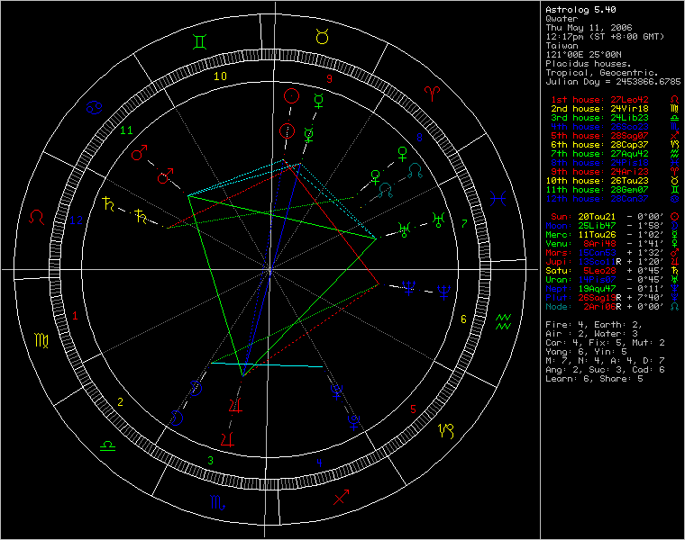The height and width of the screenshot is (540, 685).
Task: Click house number 6 inside the wheel
Action: click(464, 319)
